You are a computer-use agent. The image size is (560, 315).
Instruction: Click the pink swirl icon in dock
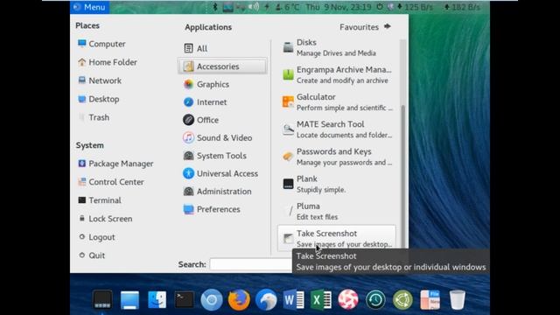point(348,299)
